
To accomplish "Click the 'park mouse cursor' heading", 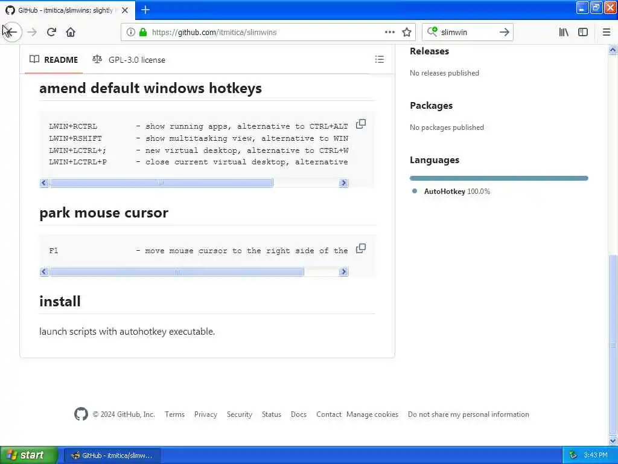I will (104, 213).
